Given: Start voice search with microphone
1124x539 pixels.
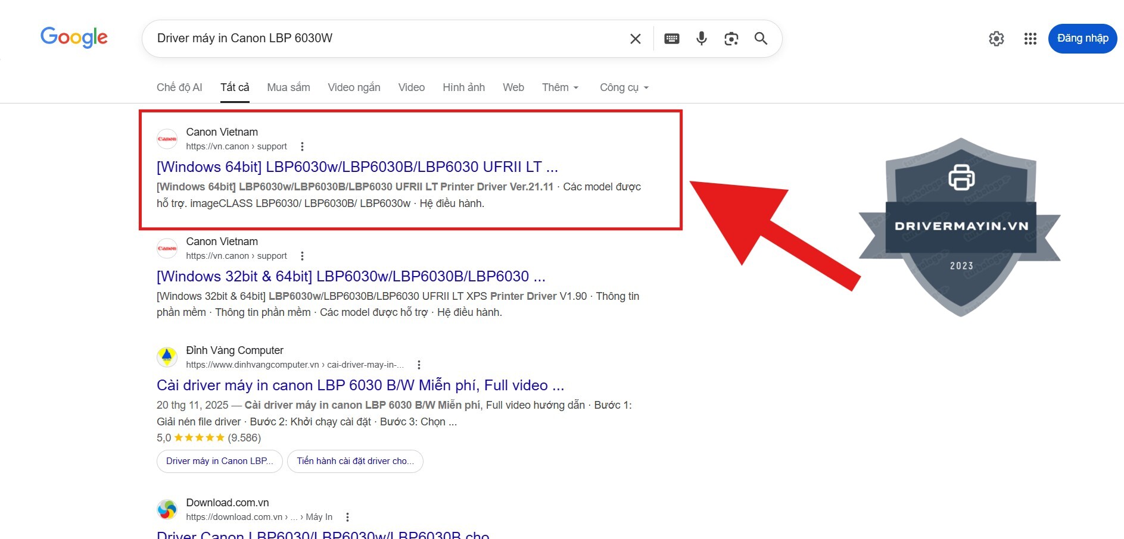Looking at the screenshot, I should (x=701, y=39).
